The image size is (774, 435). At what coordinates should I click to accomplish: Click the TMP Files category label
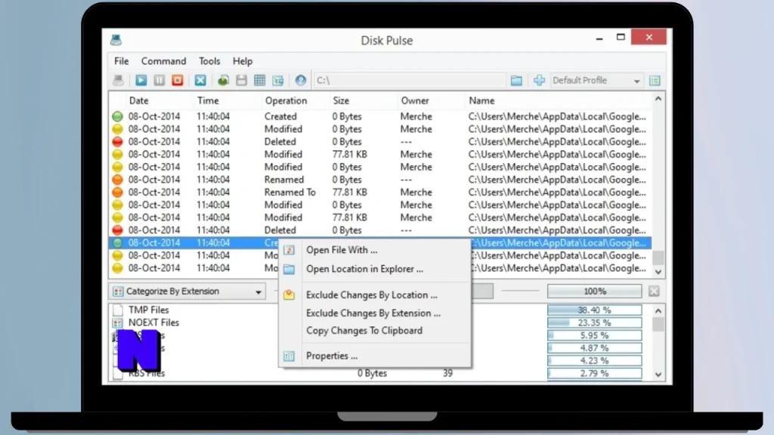149,310
